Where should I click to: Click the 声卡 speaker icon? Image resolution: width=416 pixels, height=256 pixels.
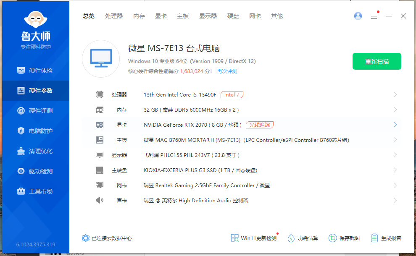(x=100, y=200)
